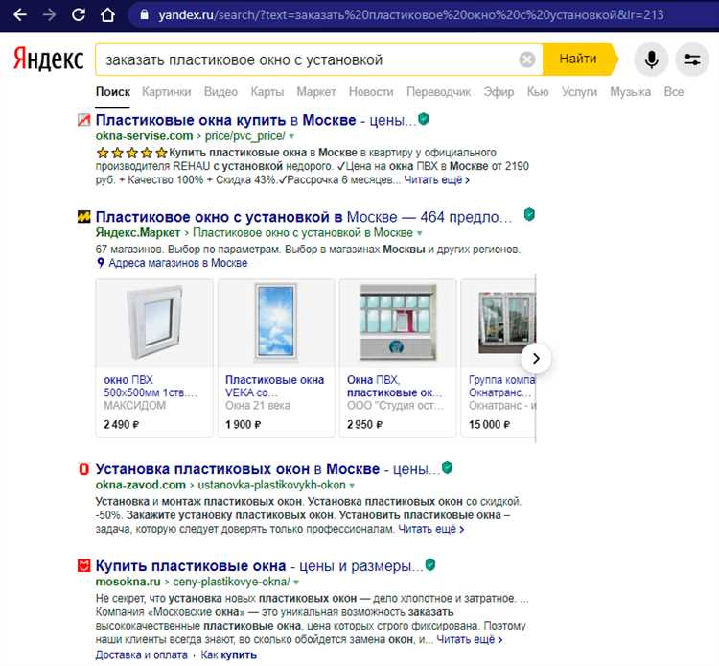
Task: Open the Маркет tab
Action: [316, 92]
